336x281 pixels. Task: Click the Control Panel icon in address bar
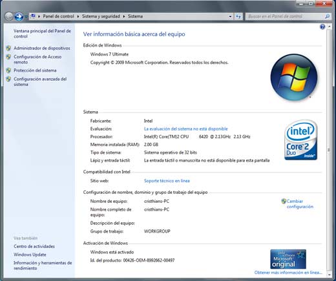click(x=33, y=16)
